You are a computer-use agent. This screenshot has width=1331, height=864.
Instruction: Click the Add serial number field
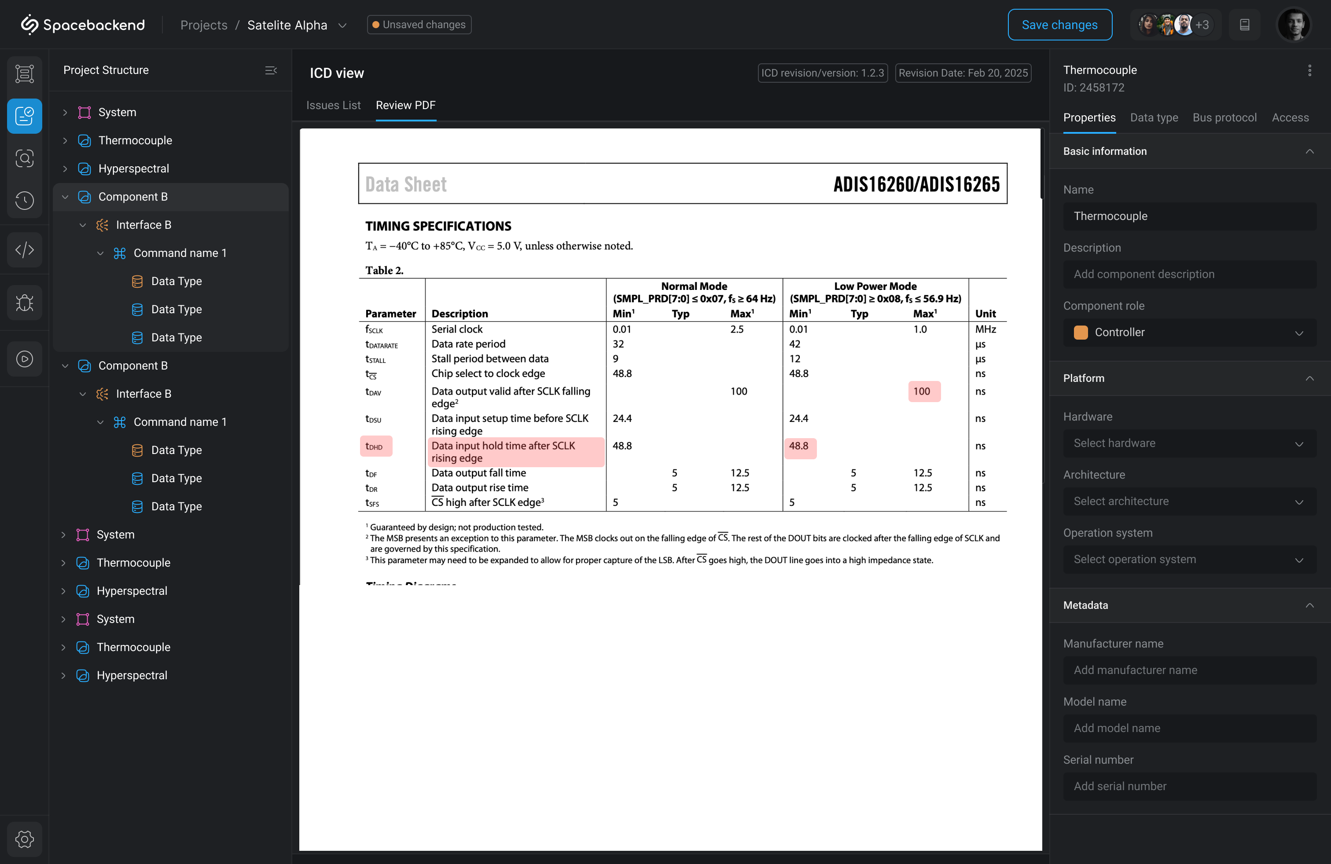(1190, 786)
